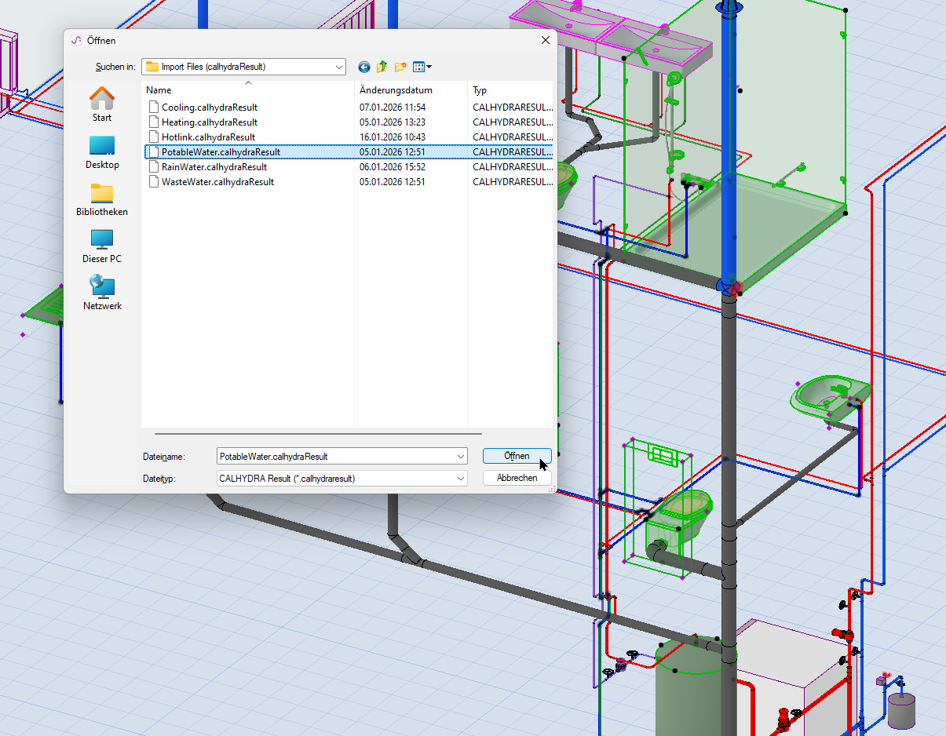946x736 pixels.
Task: Click the Öffnen button
Action: point(517,456)
